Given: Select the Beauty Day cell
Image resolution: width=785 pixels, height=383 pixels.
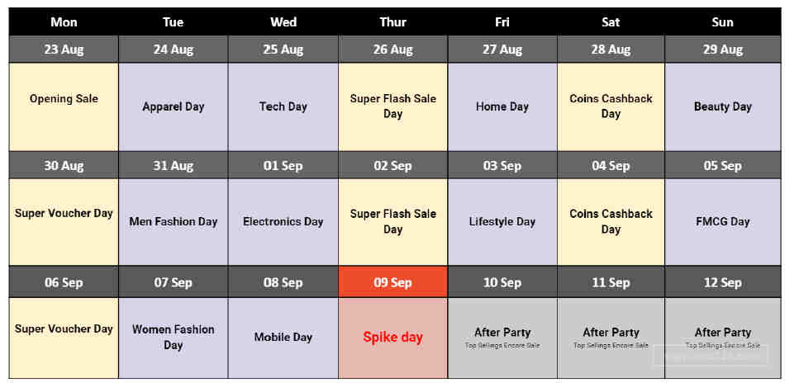Looking at the screenshot, I should (x=722, y=106).
